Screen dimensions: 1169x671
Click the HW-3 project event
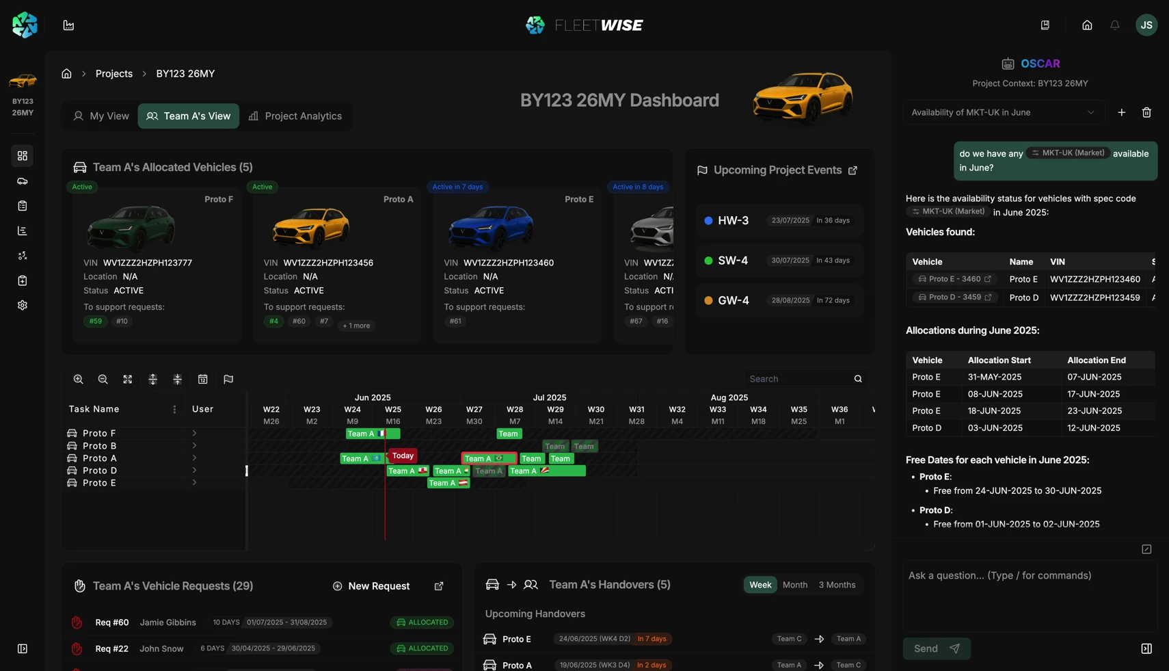(780, 220)
